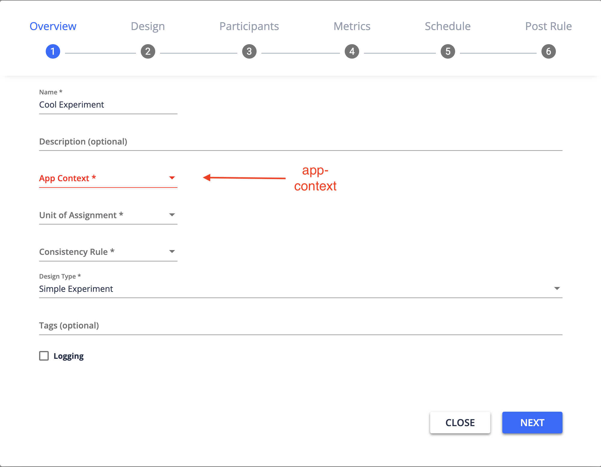
Task: Open Design Type Simple Experiment dropdown
Action: point(300,289)
